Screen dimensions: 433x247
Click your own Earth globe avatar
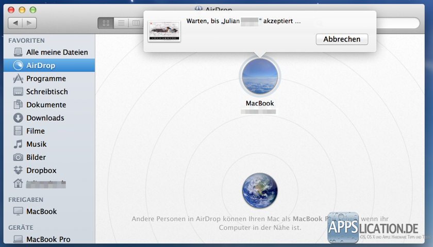(x=260, y=190)
